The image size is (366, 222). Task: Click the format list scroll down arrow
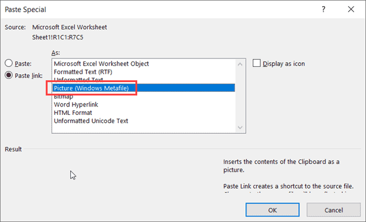click(240, 128)
